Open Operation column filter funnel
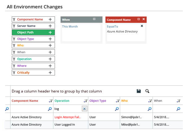The height and width of the screenshot is (133, 189). point(86,101)
